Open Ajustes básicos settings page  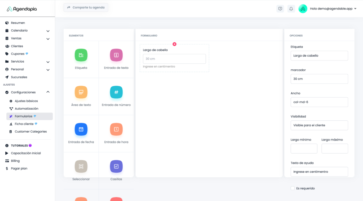26,101
